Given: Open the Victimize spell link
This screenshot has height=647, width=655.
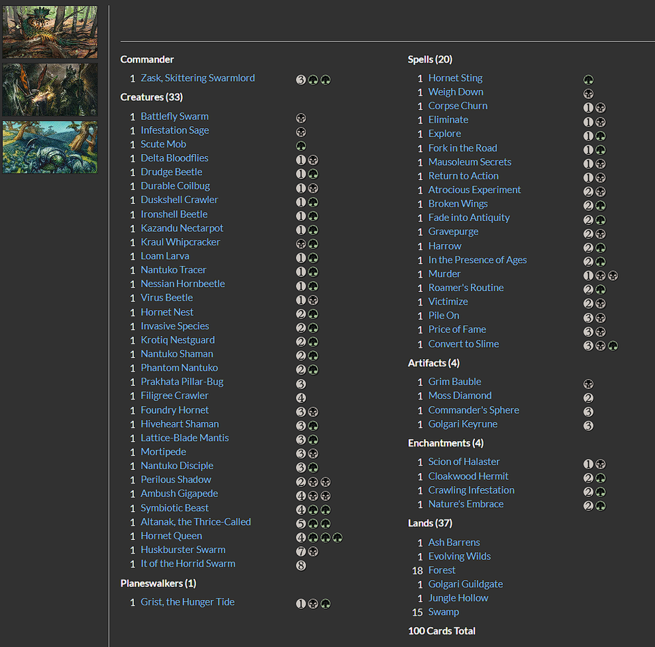Looking at the screenshot, I should [x=448, y=301].
